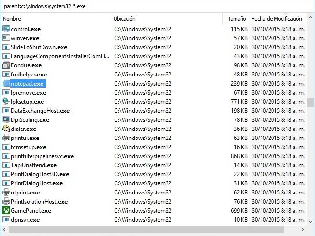Select the LanguageComponentsInstallerComH file name

pyautogui.click(x=60, y=56)
